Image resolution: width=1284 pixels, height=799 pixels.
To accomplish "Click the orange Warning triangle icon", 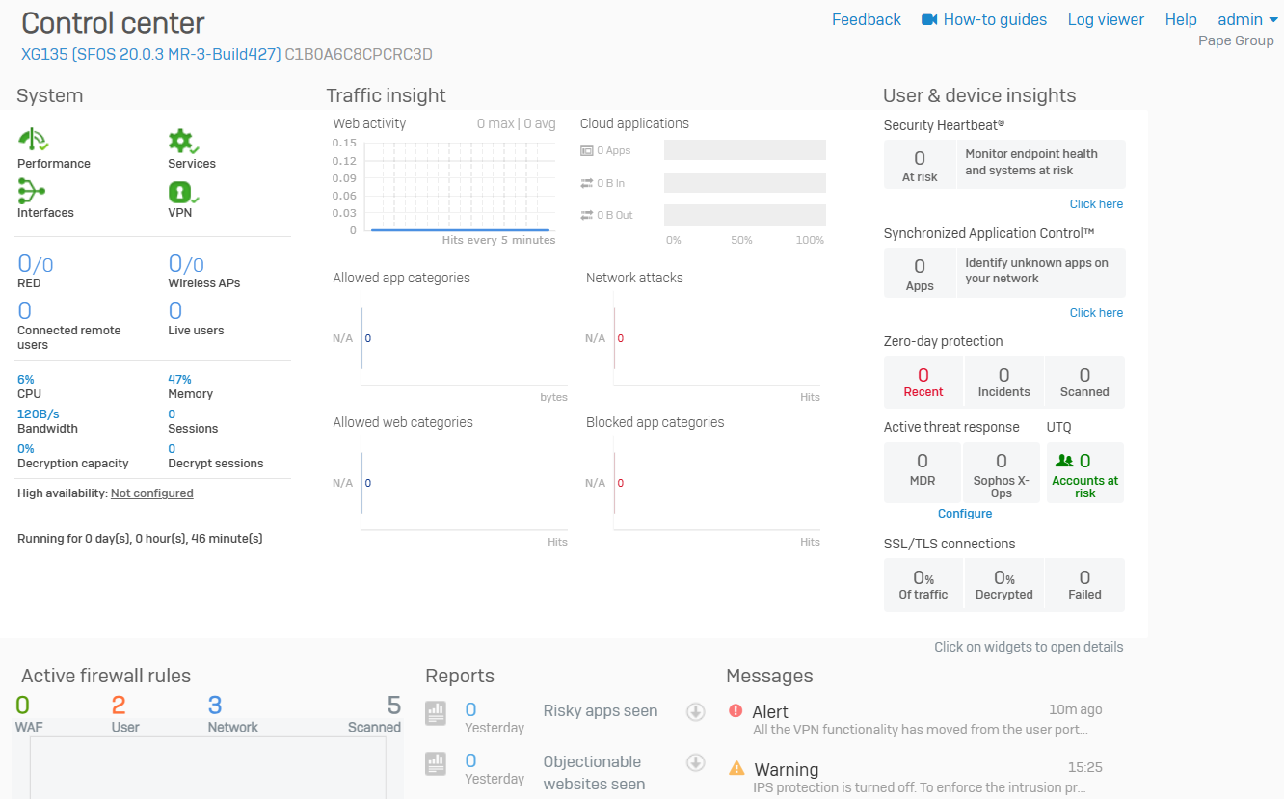I will [736, 769].
